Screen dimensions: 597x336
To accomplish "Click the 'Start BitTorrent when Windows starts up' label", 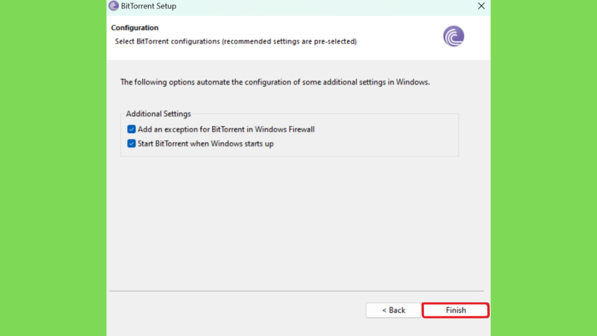I will tap(206, 143).
